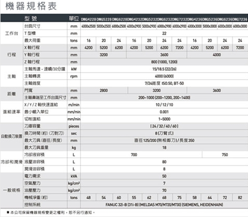Select machine weight value 82
The image size is (248, 217).
(x=240, y=198)
